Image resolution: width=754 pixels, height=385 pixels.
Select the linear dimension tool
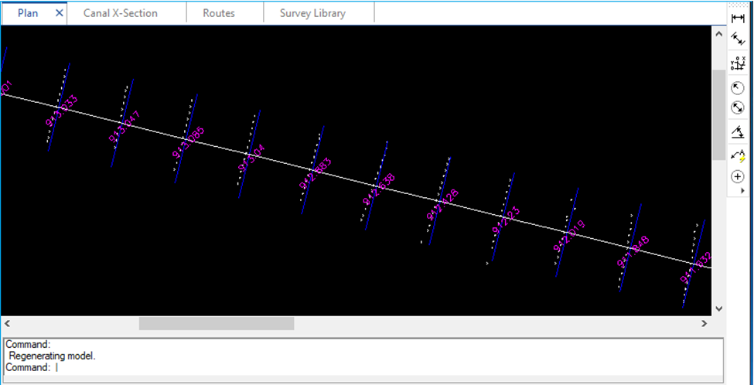click(x=737, y=18)
